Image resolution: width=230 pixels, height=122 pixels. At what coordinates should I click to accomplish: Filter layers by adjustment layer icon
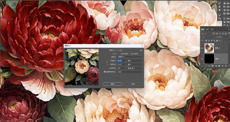pyautogui.click(x=217, y=34)
